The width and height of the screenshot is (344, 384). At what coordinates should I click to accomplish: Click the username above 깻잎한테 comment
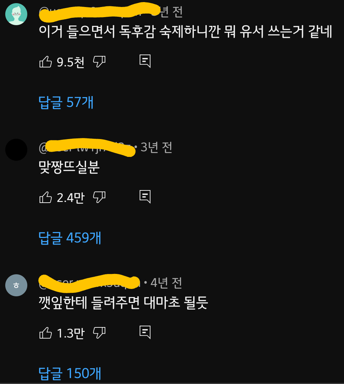click(90, 283)
